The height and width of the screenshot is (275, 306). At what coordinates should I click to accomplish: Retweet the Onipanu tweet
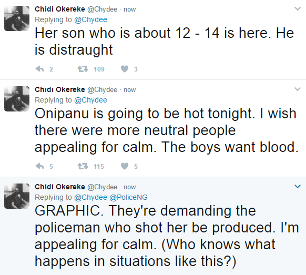[83, 166]
